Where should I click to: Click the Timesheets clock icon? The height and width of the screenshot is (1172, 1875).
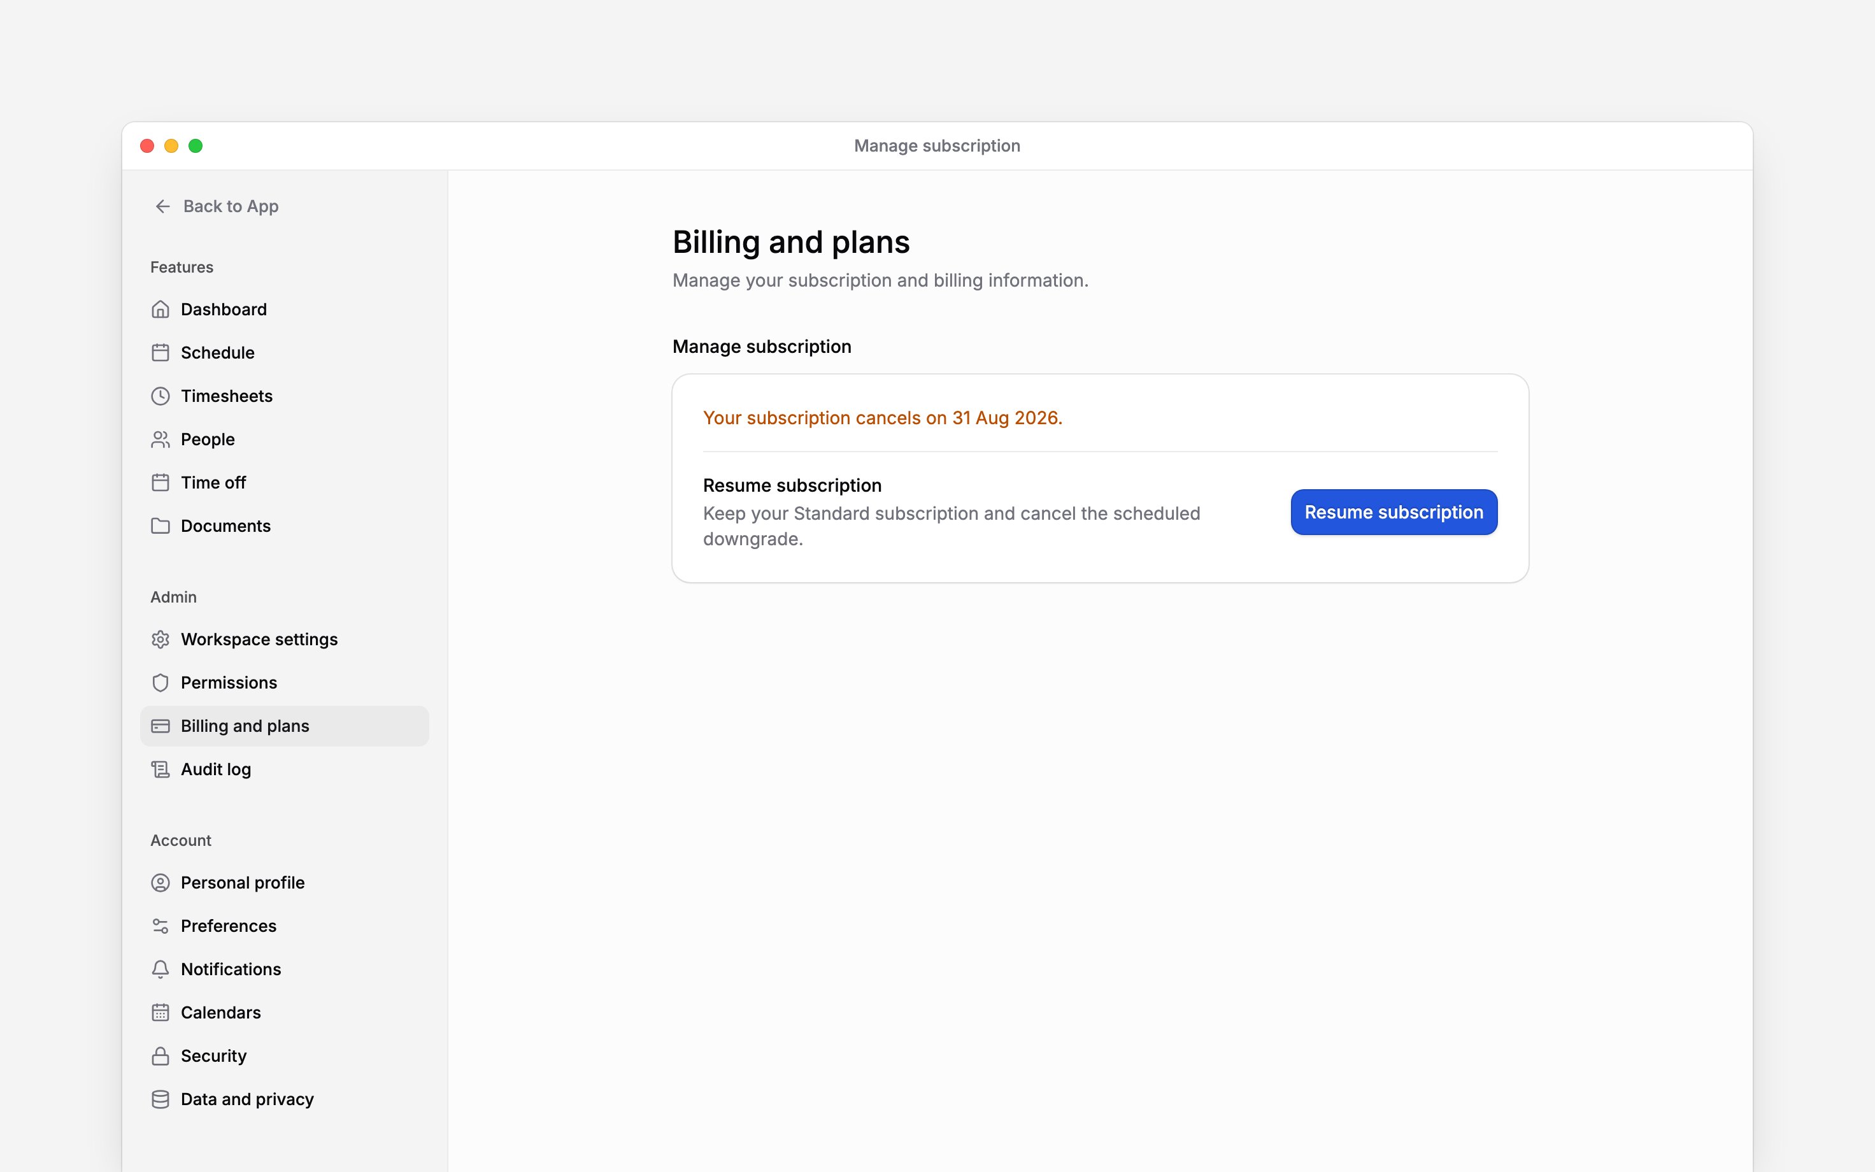click(160, 396)
